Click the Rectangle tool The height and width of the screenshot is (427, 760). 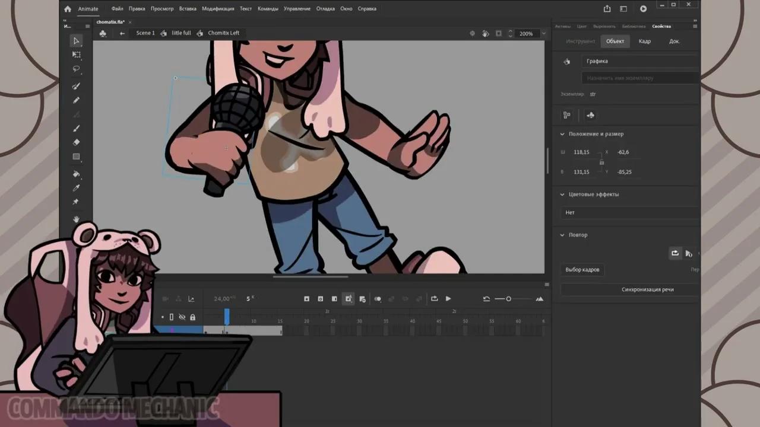point(76,157)
